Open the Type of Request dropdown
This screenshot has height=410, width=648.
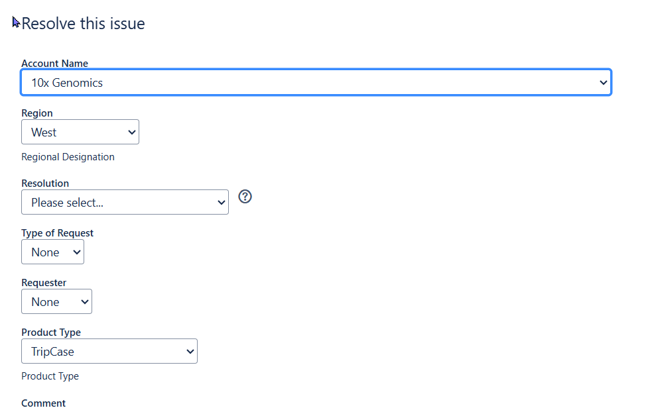[x=52, y=252]
